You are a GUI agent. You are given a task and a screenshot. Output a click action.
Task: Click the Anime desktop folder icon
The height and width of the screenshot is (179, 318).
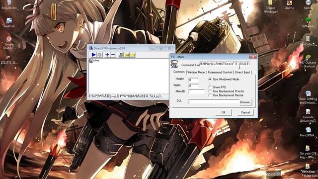(x=289, y=5)
